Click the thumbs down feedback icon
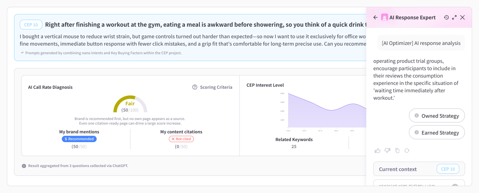The image size is (479, 193). (x=387, y=151)
